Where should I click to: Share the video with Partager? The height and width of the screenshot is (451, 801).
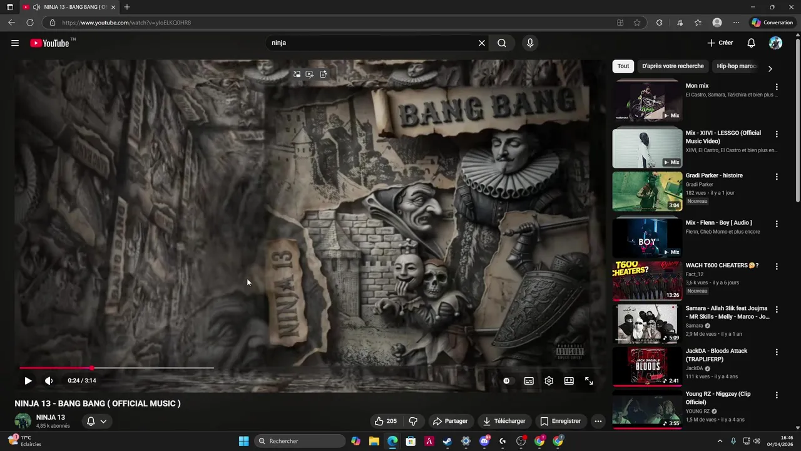click(x=451, y=421)
